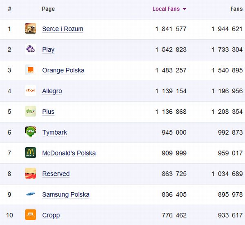Open the Tymbark page link
Image resolution: width=245 pixels, height=225 pixels.
click(55, 133)
